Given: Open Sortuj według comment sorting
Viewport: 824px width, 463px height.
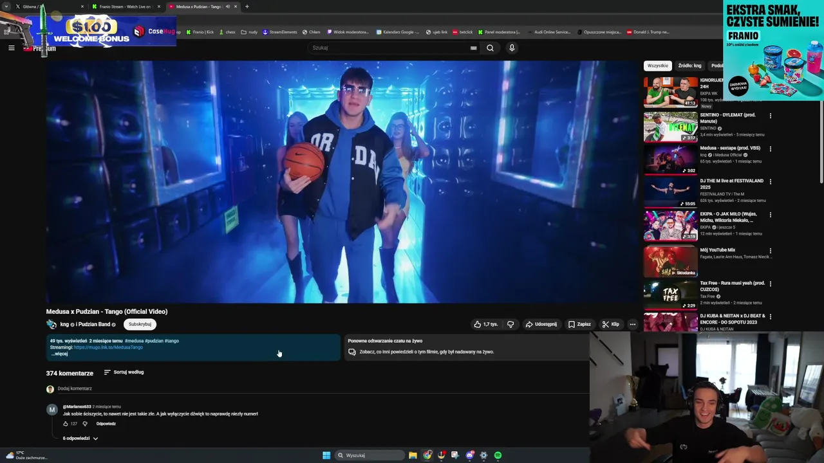Looking at the screenshot, I should click(124, 372).
